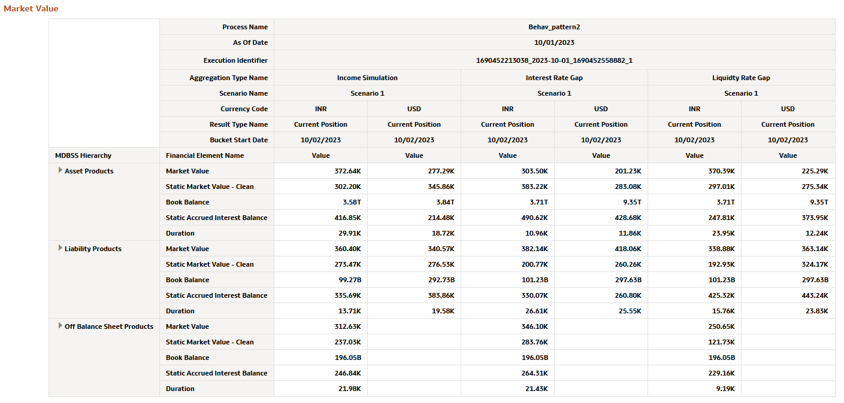Click the 370.39K Market Value cell
This screenshot has height=403, width=844.
(694, 171)
